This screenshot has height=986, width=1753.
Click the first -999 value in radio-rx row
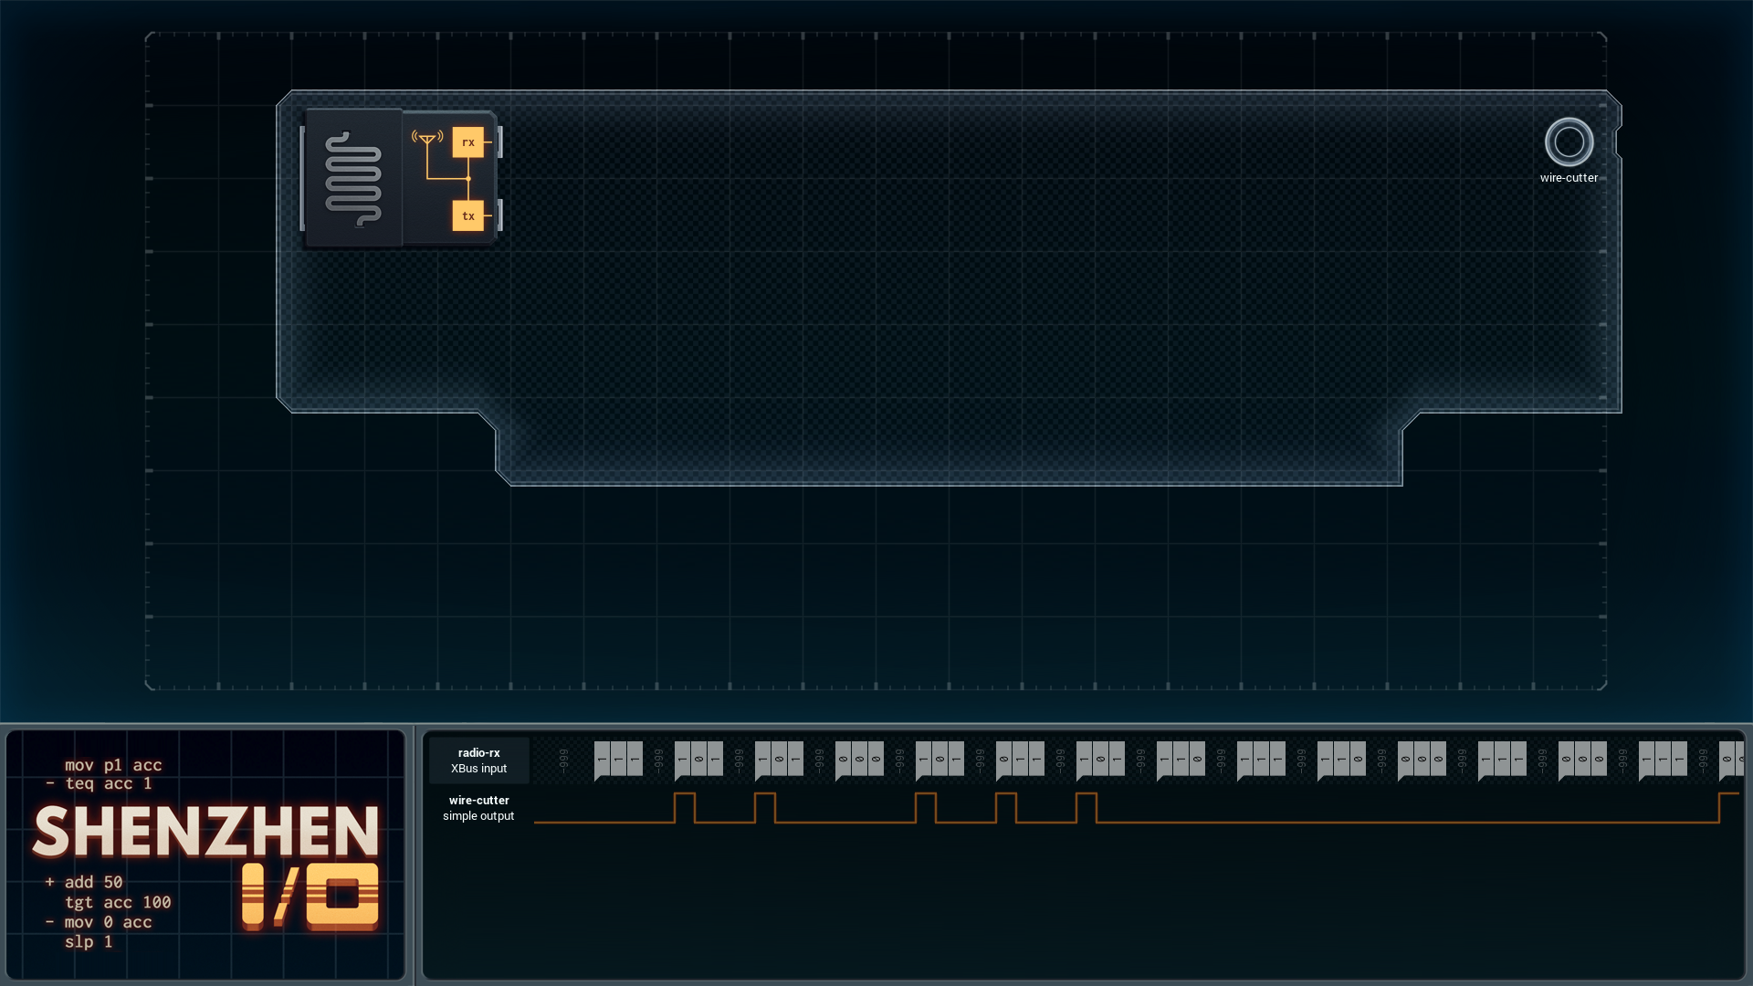(x=564, y=760)
